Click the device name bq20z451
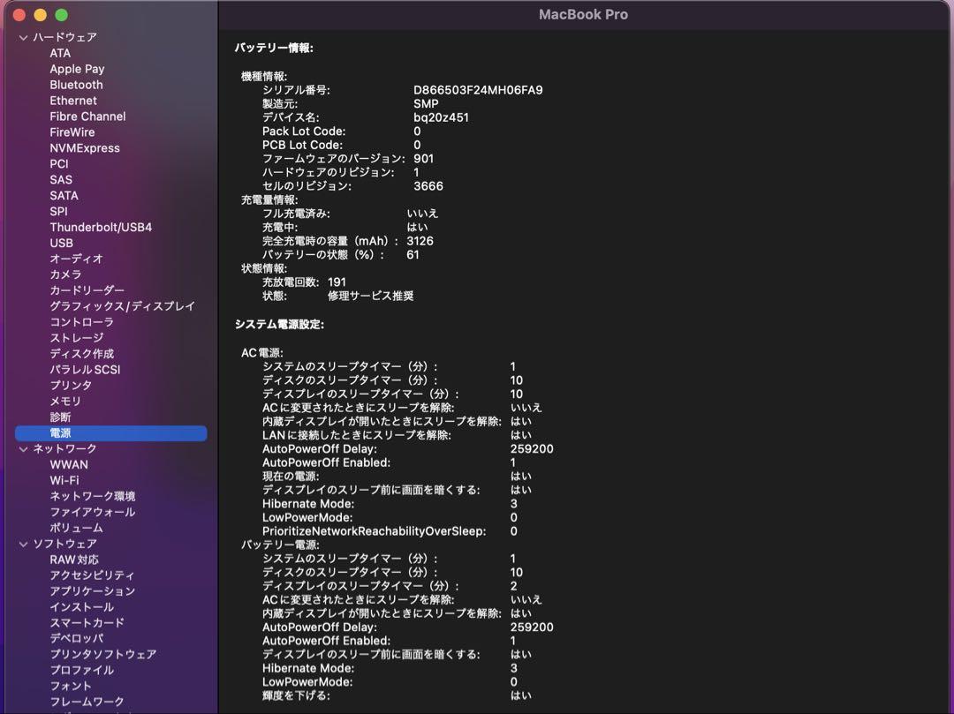Screen dimensions: 954x714 (x=441, y=117)
